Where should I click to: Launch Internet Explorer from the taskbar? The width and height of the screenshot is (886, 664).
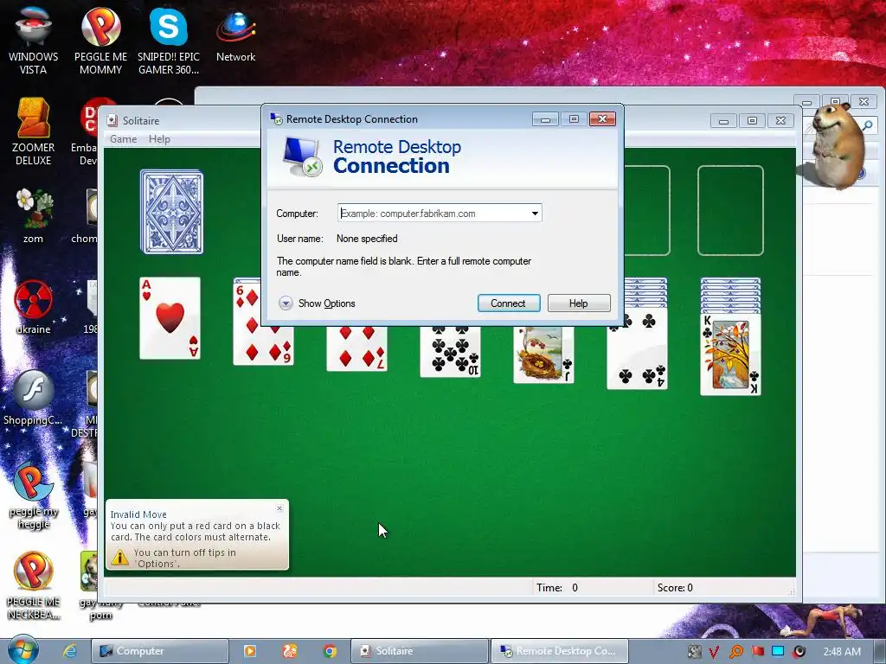[x=70, y=651]
